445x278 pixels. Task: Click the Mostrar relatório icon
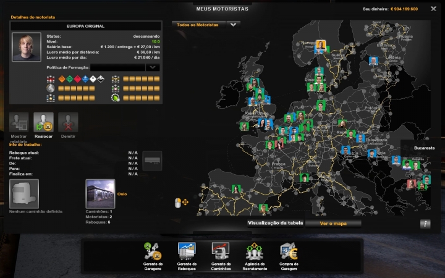pos(19,122)
